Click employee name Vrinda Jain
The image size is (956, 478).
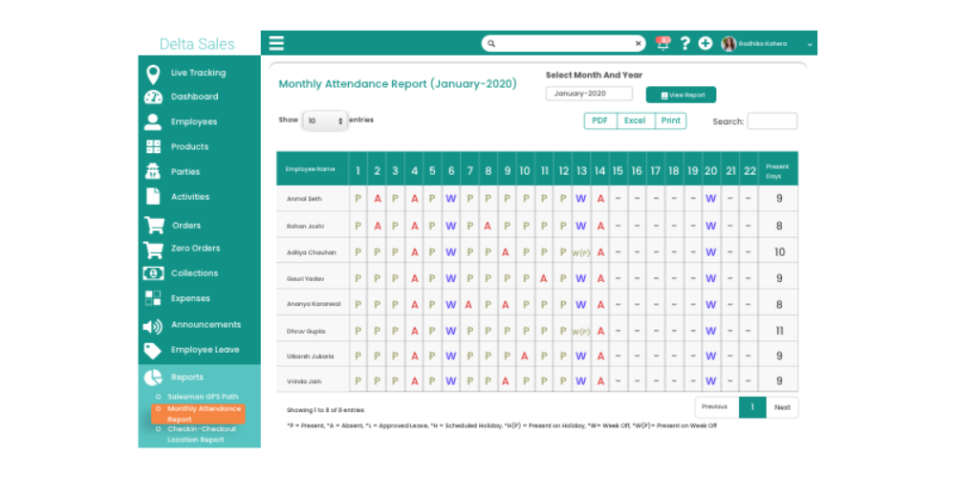(304, 381)
